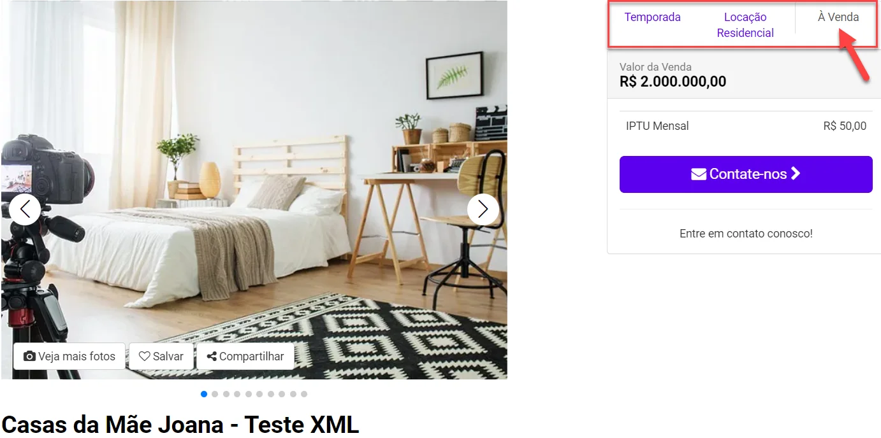Image resolution: width=881 pixels, height=438 pixels.
Task: Open the À Venda tab
Action: (x=838, y=17)
